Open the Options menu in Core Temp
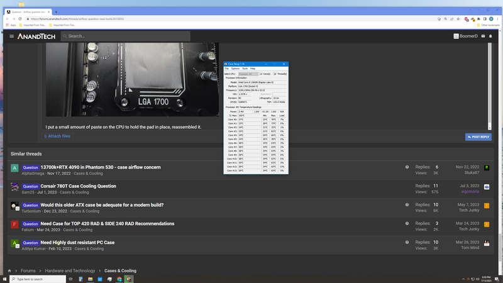This screenshot has width=503, height=283. coord(235,69)
